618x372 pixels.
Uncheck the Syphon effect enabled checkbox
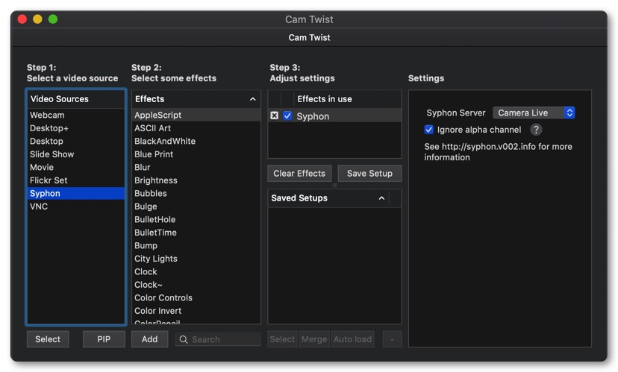click(287, 116)
